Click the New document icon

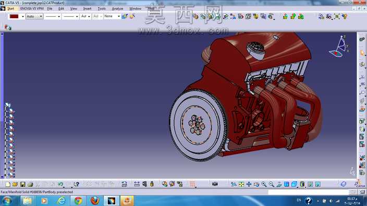(8, 184)
